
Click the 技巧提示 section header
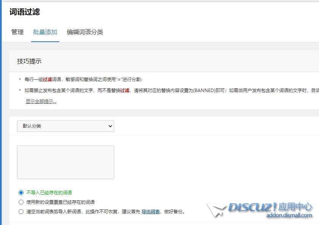coord(29,61)
